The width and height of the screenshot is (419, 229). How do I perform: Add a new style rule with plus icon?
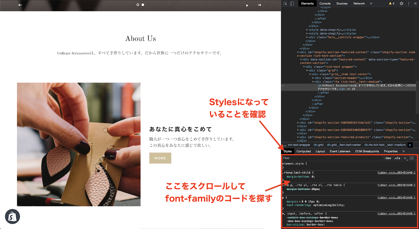[x=405, y=158]
